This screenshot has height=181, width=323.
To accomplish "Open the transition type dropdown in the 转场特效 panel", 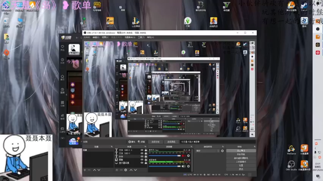I will 208,151.
